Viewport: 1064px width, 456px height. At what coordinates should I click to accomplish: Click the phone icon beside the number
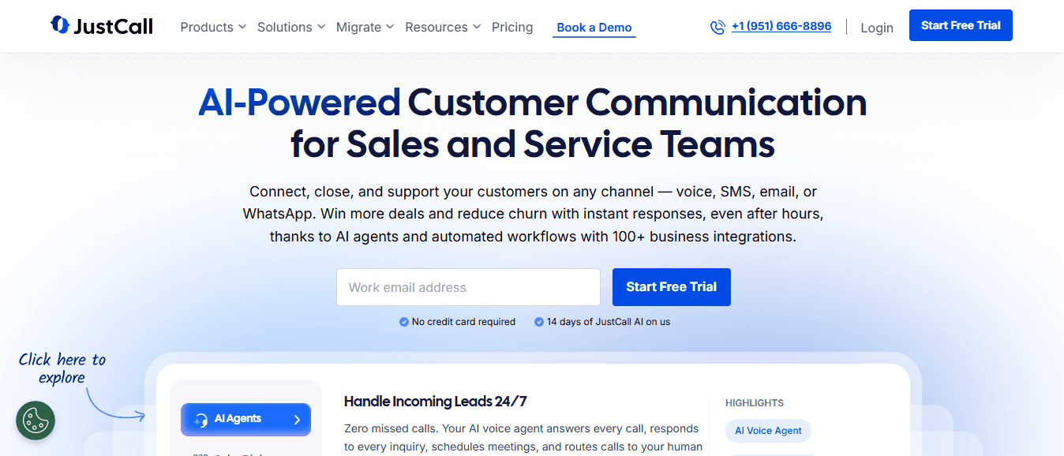(717, 27)
